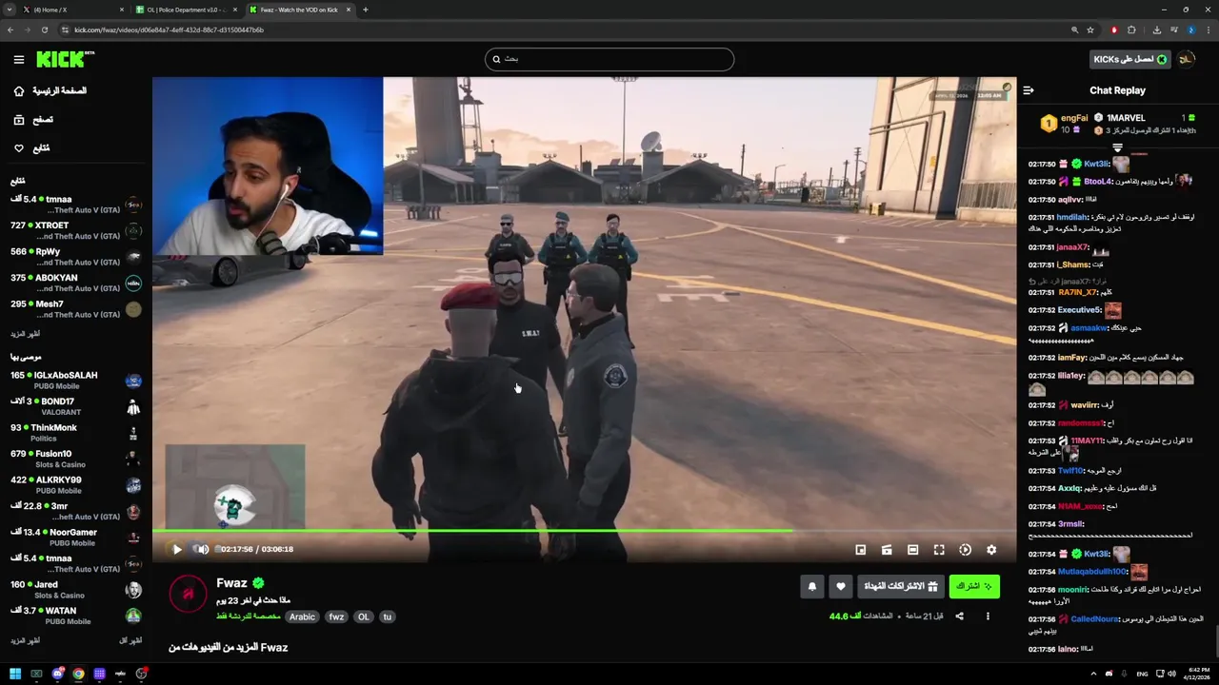Select the fwz tag
The image size is (1219, 685).
pos(336,616)
